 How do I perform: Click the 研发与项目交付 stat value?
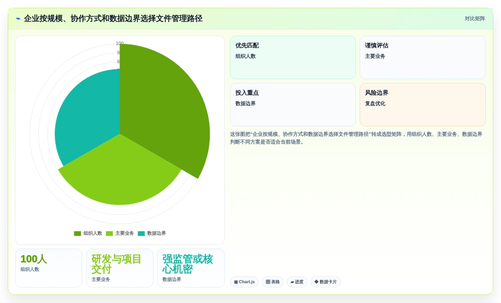click(116, 264)
